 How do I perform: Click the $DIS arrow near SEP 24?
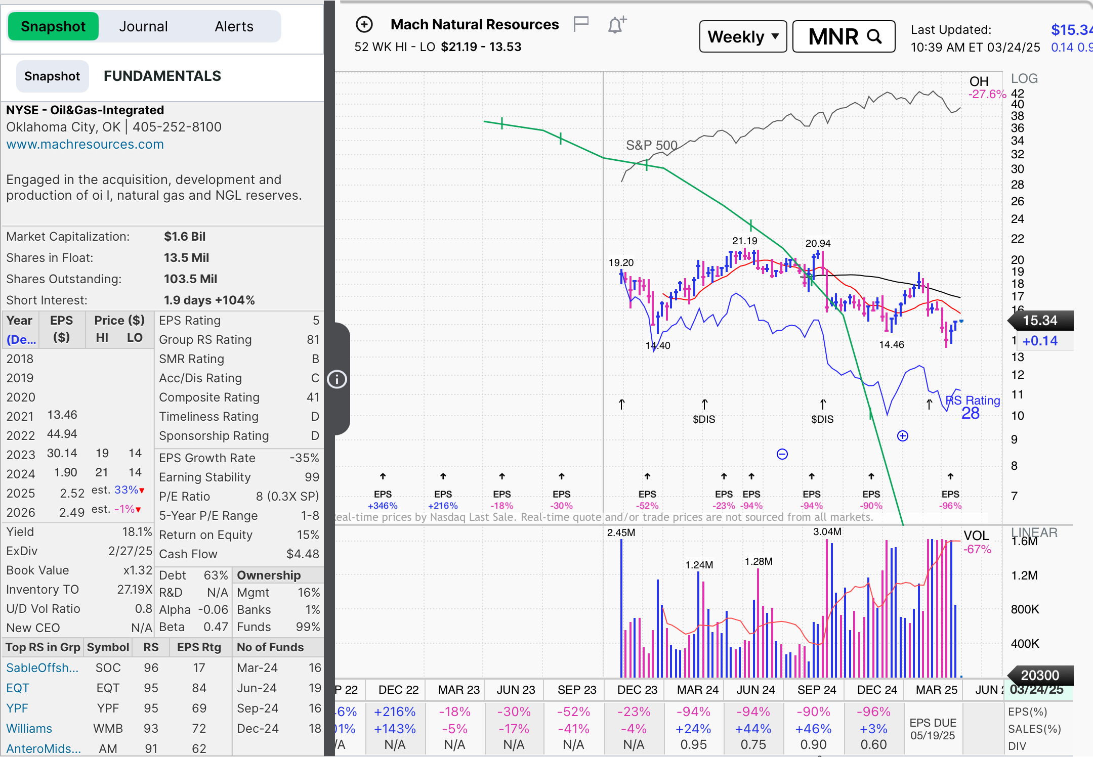823,404
